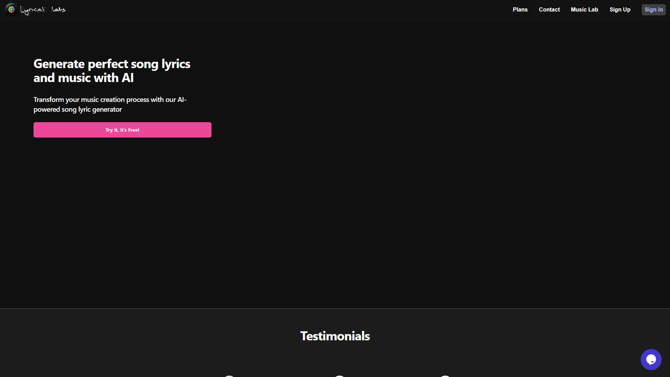Viewport: 670px width, 377px height.
Task: Open the Music Lab section
Action: point(585,9)
